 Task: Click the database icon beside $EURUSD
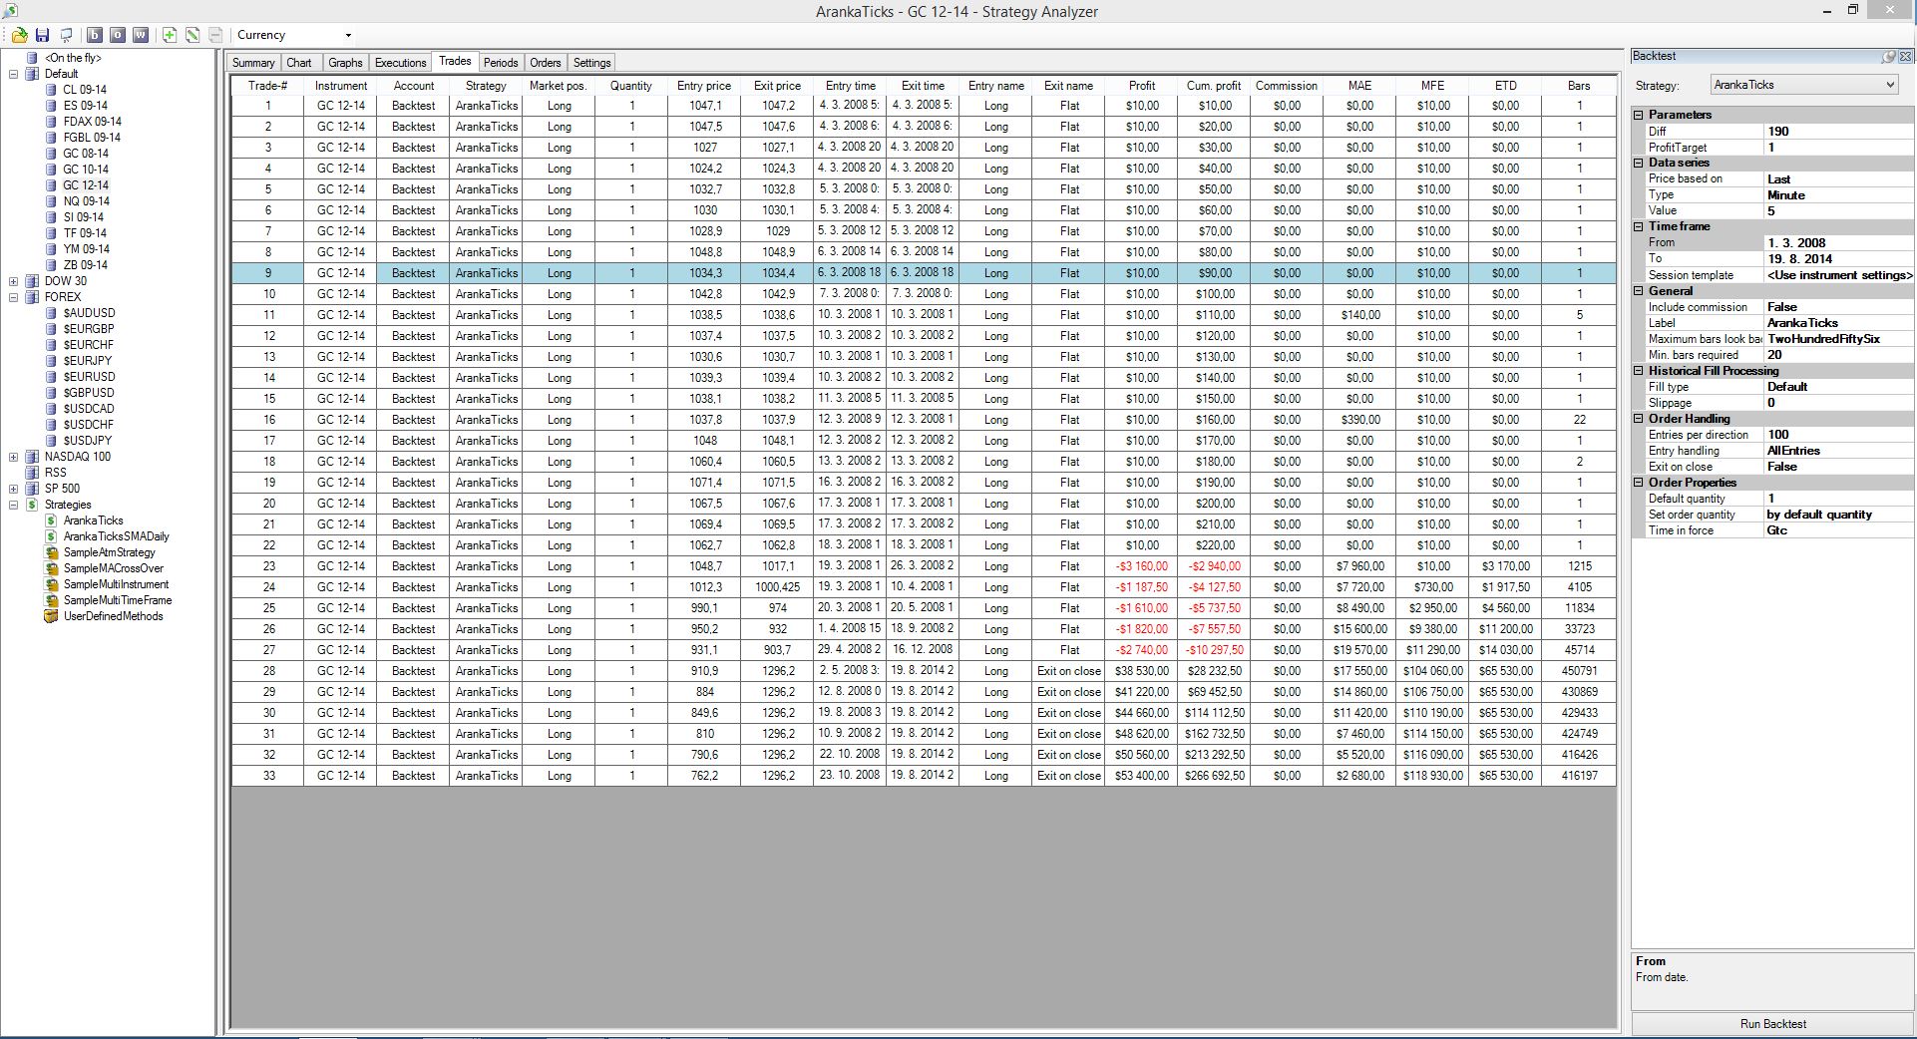coord(51,377)
